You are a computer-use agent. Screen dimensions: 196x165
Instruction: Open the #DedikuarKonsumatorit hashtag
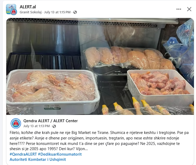point(60,154)
